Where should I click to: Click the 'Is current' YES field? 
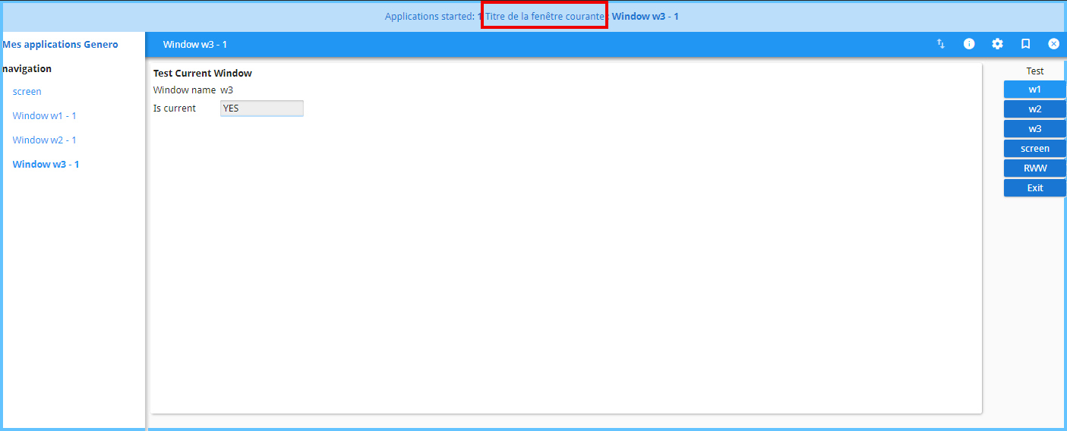[261, 109]
